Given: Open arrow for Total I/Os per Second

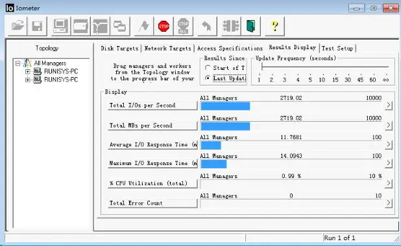Looking at the screenshot, I should tap(388, 105).
